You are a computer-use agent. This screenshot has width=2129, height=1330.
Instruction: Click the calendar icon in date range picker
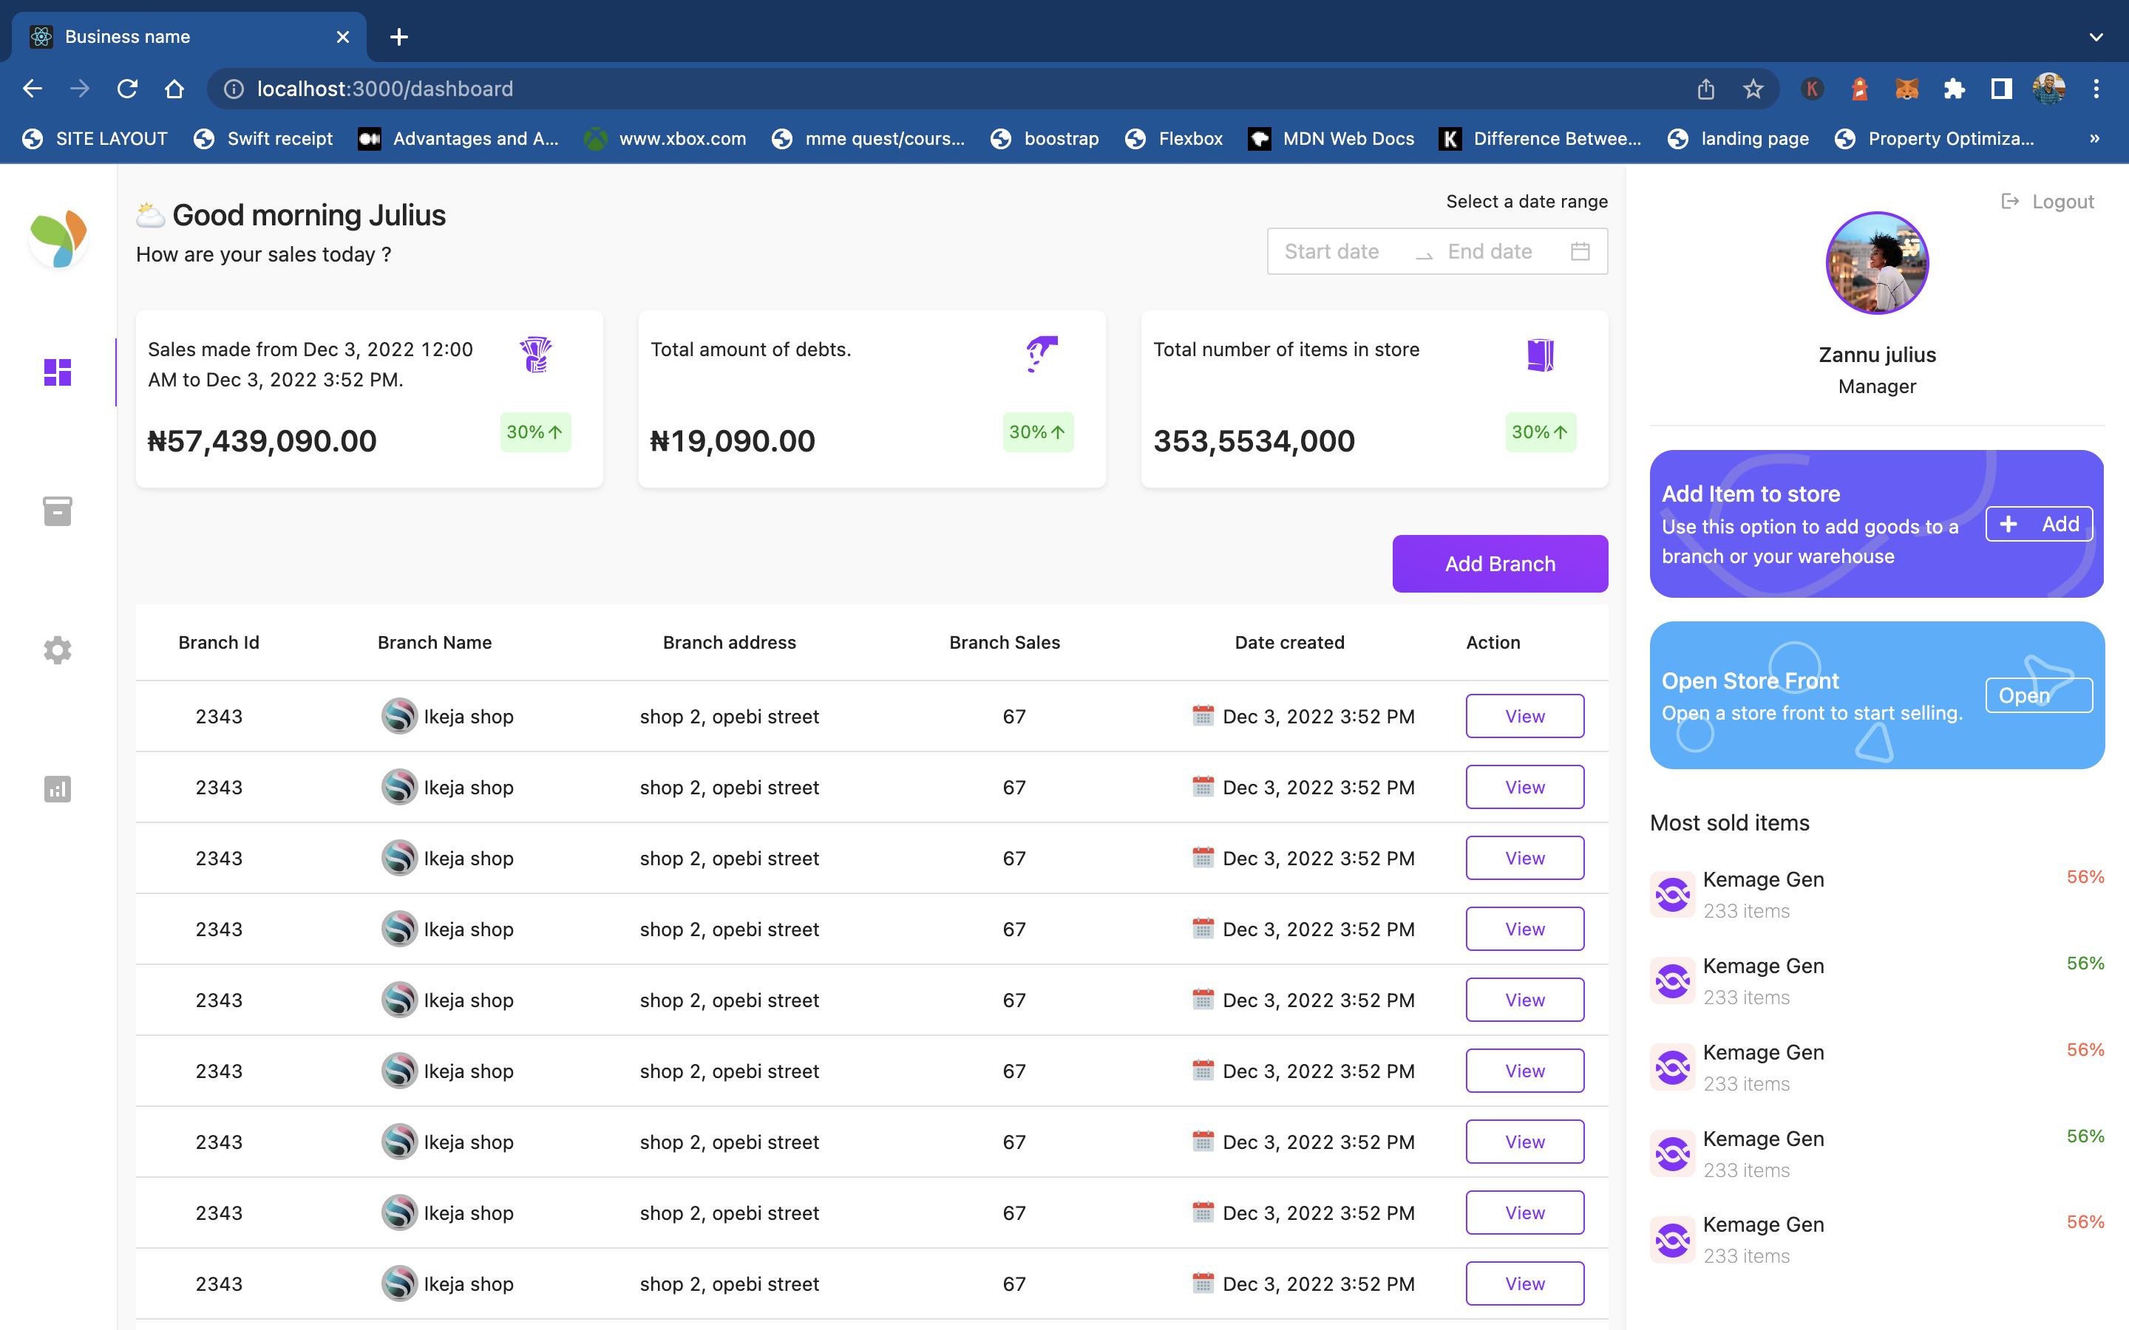tap(1580, 251)
